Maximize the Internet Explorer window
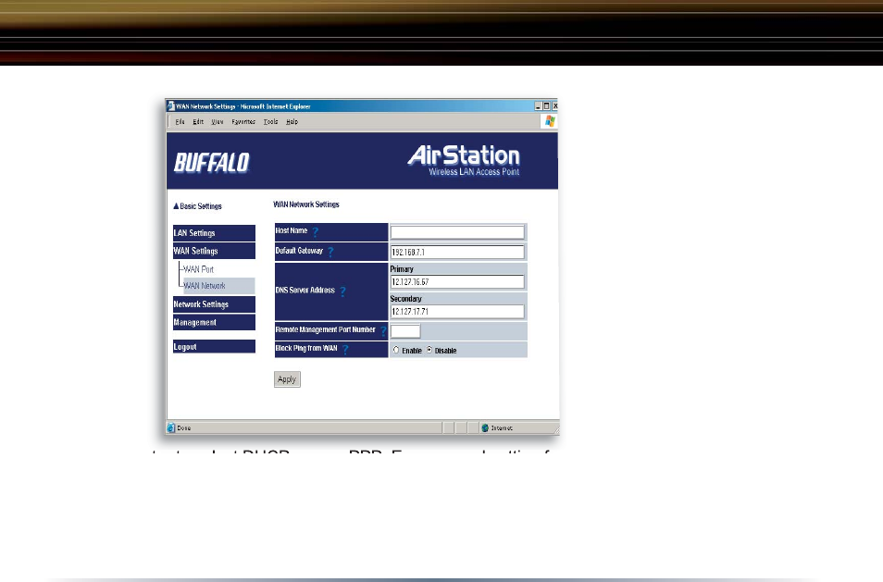Image resolution: width=883 pixels, height=582 pixels. 546,105
